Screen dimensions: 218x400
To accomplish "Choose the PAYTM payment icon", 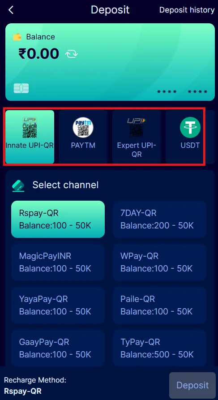I will [x=83, y=127].
